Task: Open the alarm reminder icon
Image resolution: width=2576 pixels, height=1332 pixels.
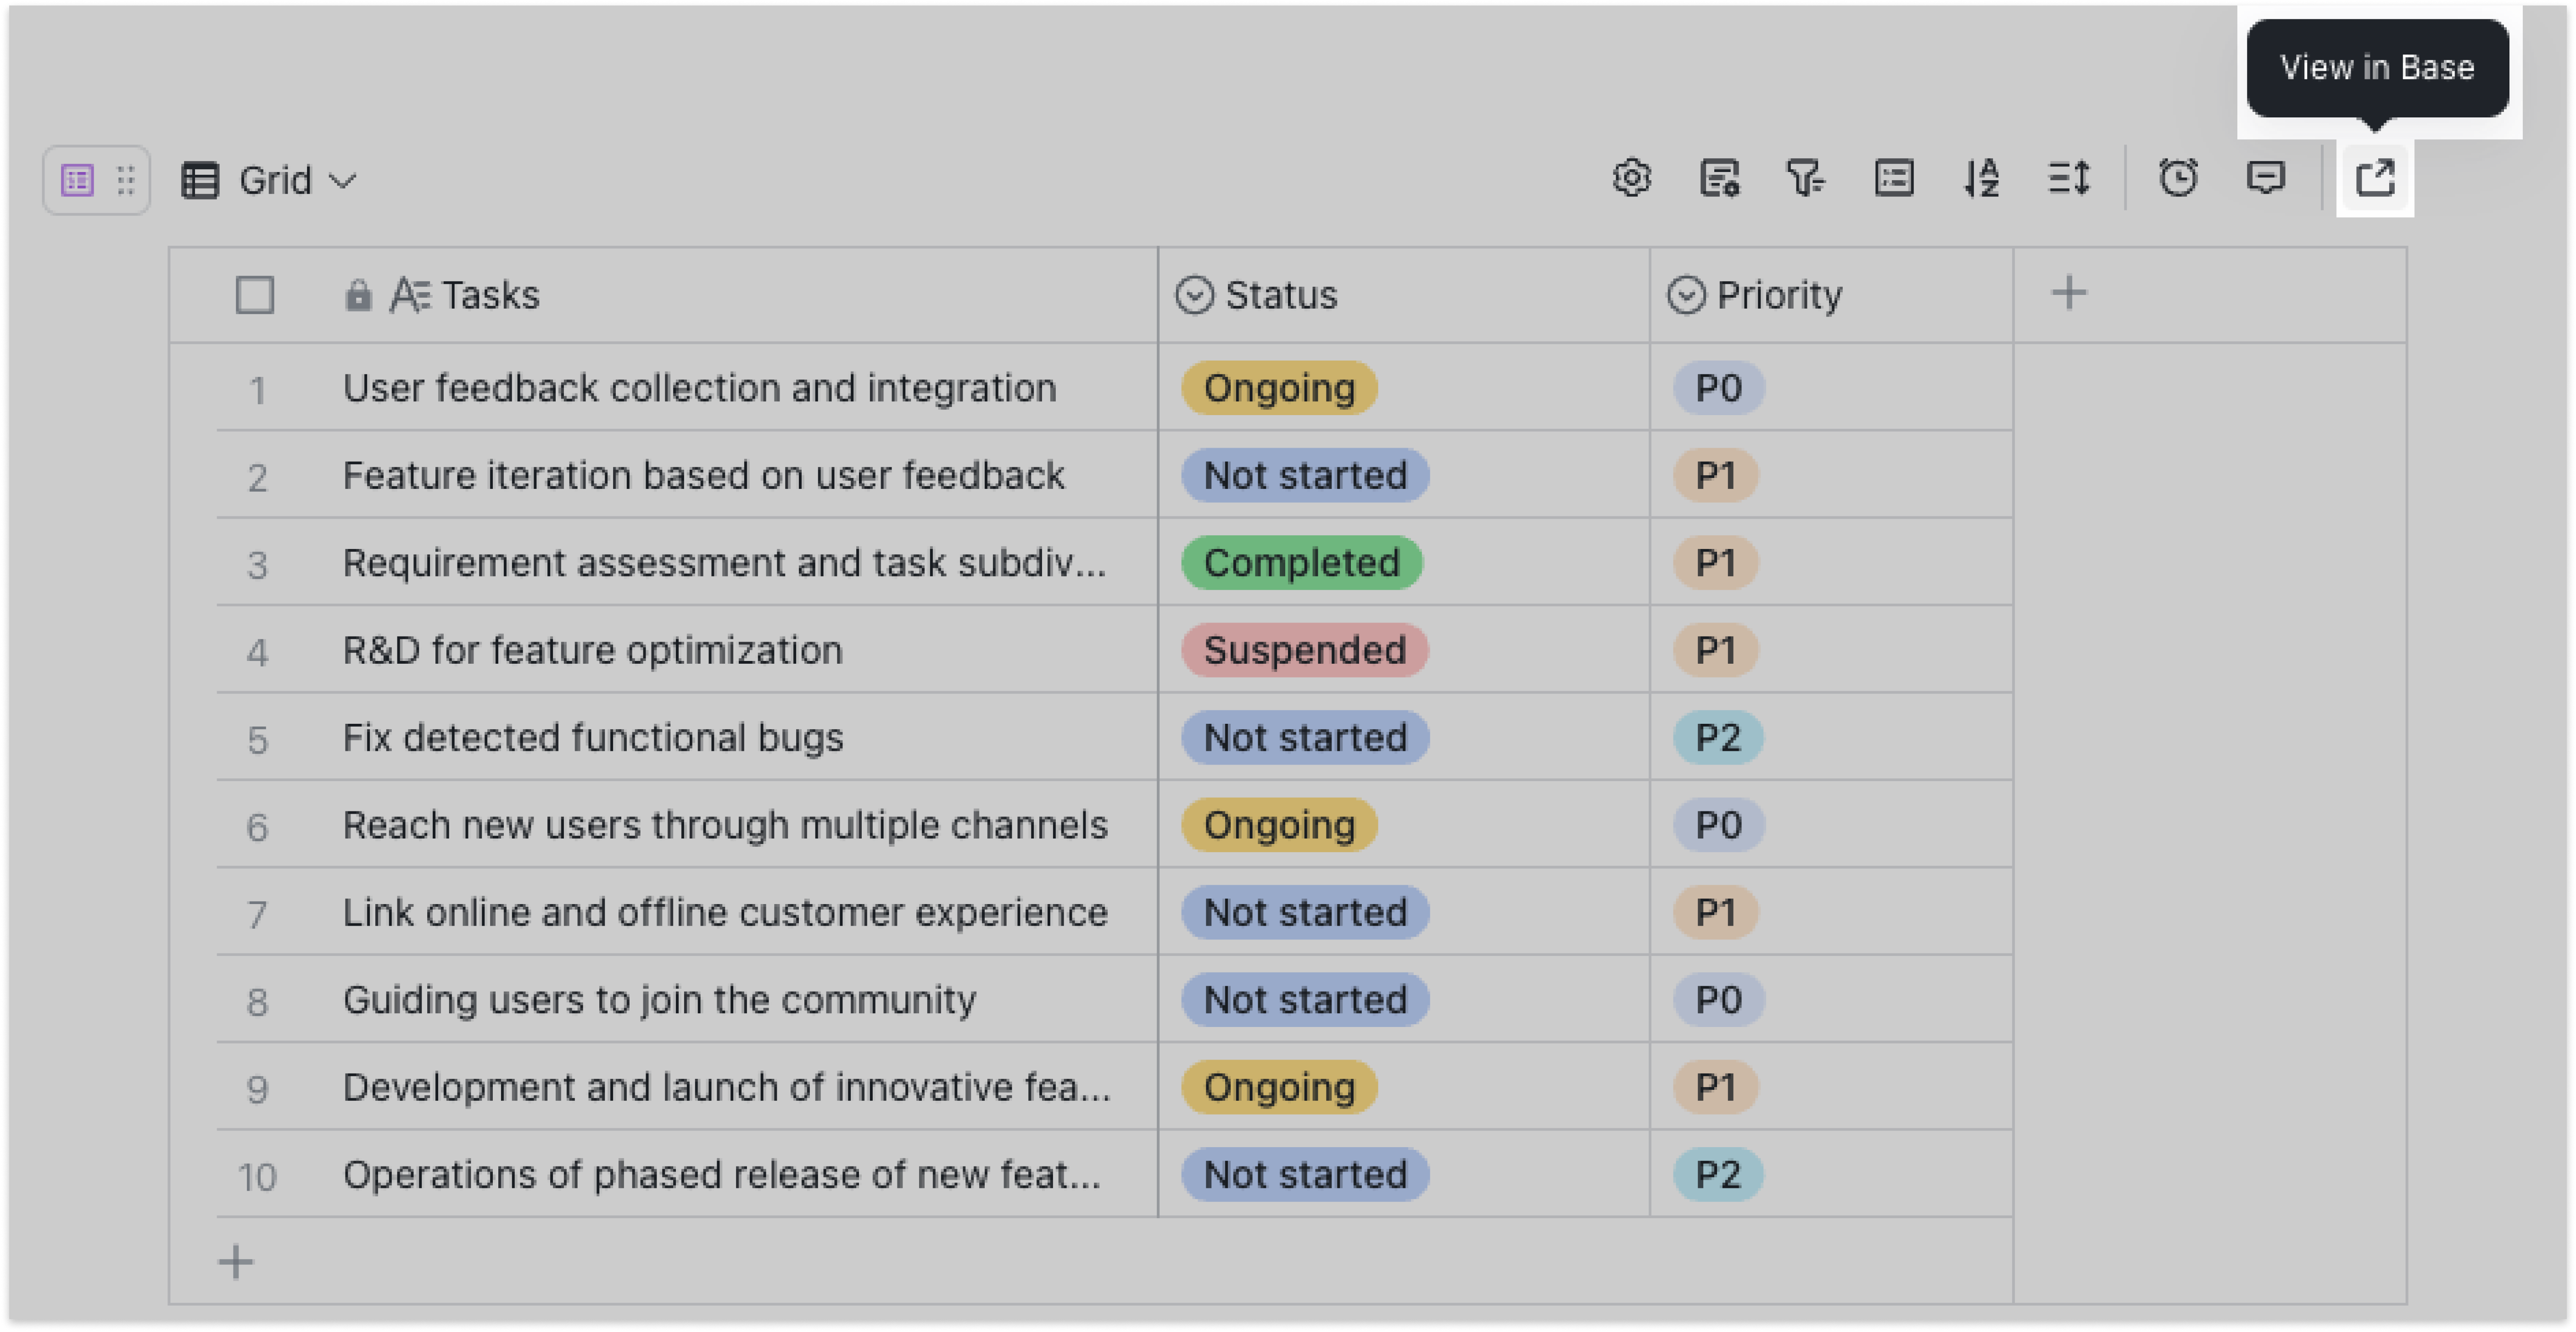Action: 2180,180
